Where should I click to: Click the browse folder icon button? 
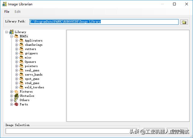click(x=184, y=22)
